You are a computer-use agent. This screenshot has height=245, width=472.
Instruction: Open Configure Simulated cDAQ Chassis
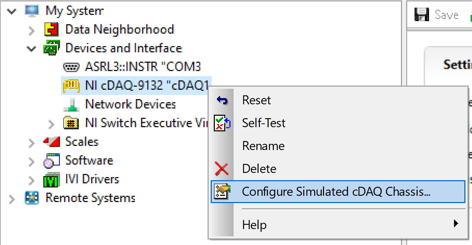336,192
